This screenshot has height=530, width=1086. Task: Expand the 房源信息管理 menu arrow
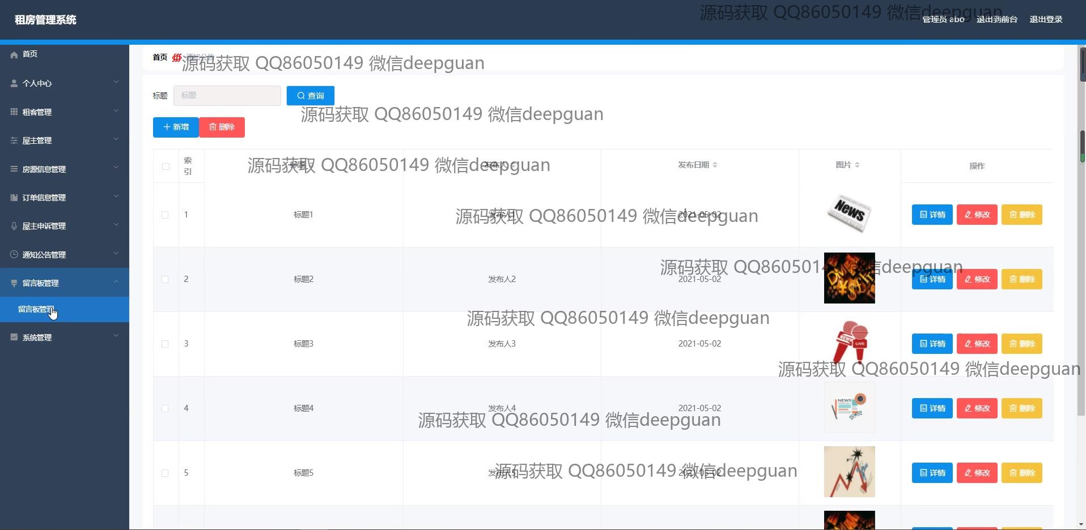pos(116,168)
